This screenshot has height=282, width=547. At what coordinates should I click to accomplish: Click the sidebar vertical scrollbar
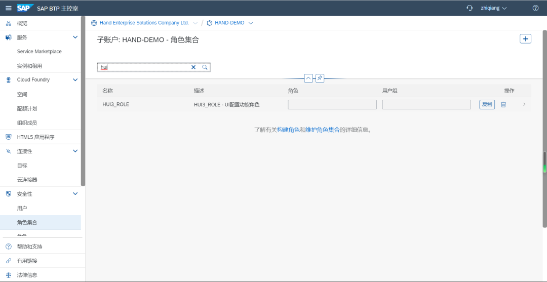[83, 101]
